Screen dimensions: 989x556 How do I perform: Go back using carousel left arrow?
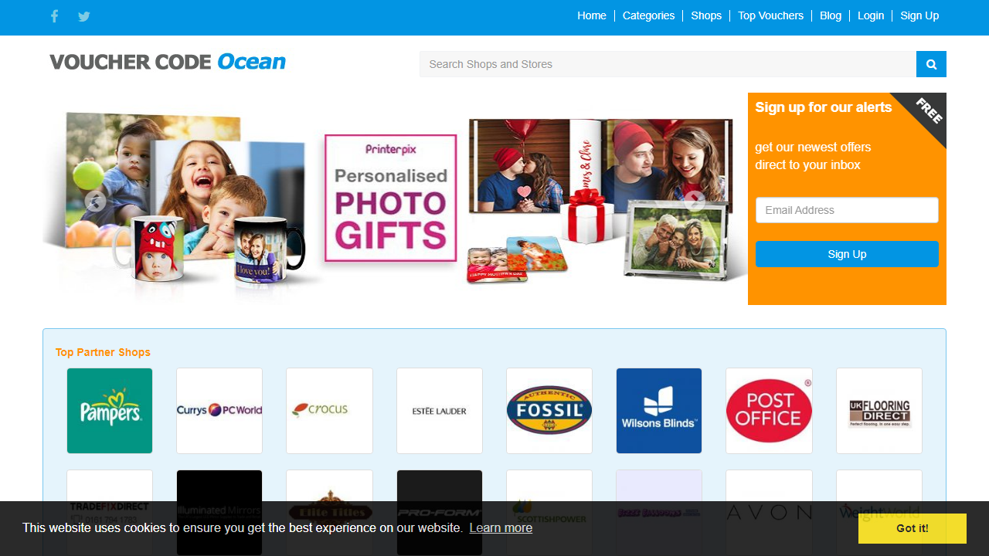pos(96,202)
